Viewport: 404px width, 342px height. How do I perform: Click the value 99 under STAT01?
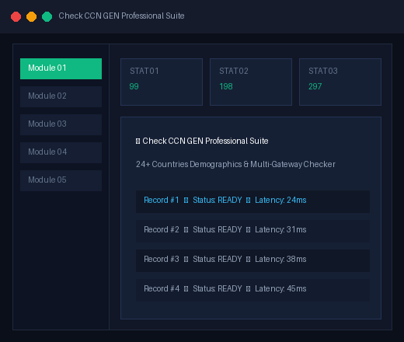pyautogui.click(x=134, y=86)
